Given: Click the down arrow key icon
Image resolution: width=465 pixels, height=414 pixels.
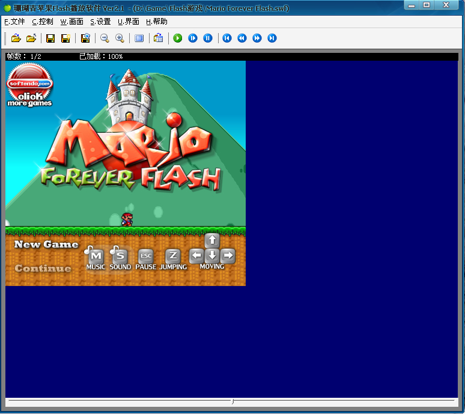Looking at the screenshot, I should tap(212, 255).
